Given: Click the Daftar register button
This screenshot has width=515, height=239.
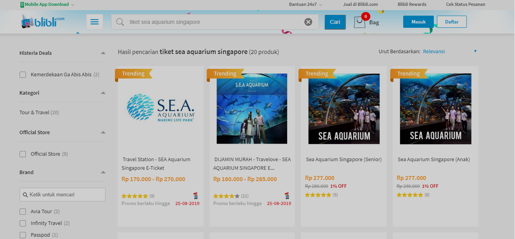Looking at the screenshot, I should point(452,22).
